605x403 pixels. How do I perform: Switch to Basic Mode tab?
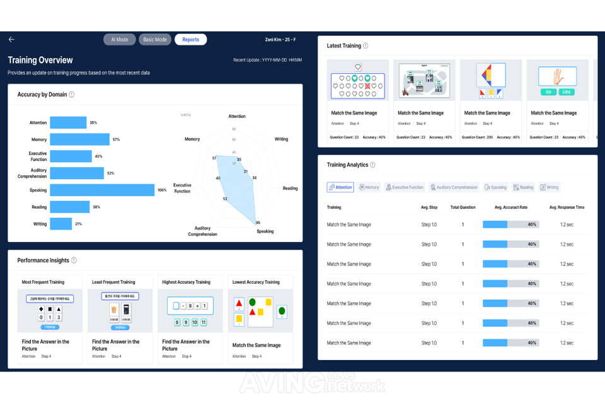click(x=155, y=39)
